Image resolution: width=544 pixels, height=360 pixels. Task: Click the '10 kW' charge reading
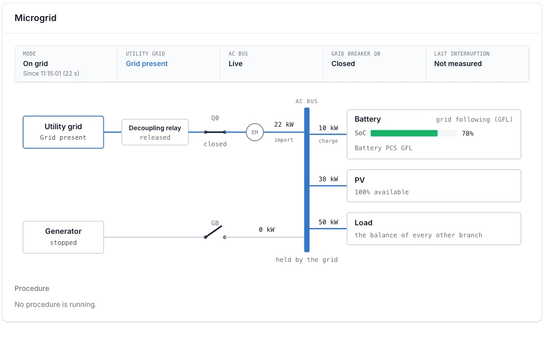328,128
